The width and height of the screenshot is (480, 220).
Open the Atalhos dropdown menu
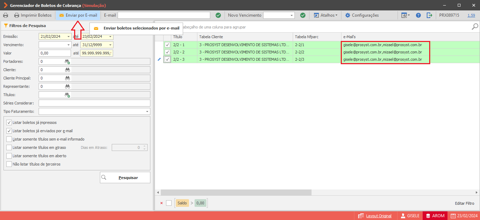326,15
